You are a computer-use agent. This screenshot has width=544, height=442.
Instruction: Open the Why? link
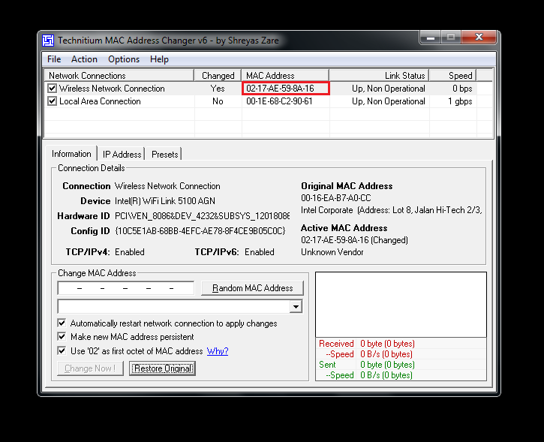click(x=218, y=351)
